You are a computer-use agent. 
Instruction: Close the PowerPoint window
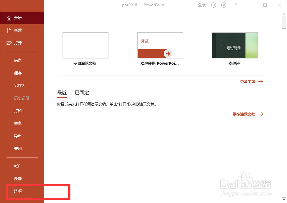(x=279, y=5)
